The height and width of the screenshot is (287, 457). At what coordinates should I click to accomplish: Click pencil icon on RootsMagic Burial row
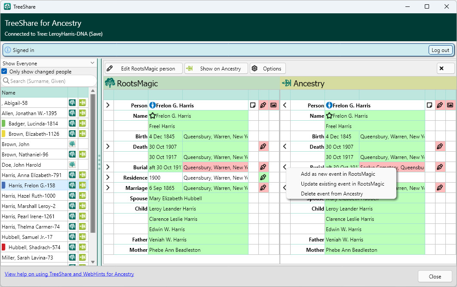263,167
